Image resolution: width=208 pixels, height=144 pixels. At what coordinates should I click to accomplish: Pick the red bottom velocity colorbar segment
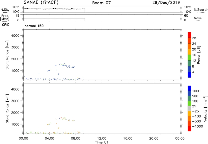(x=190, y=129)
